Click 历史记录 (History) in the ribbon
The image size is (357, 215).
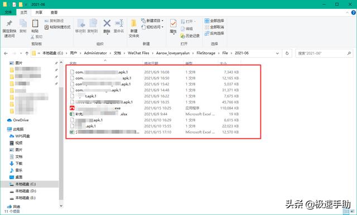[190, 36]
